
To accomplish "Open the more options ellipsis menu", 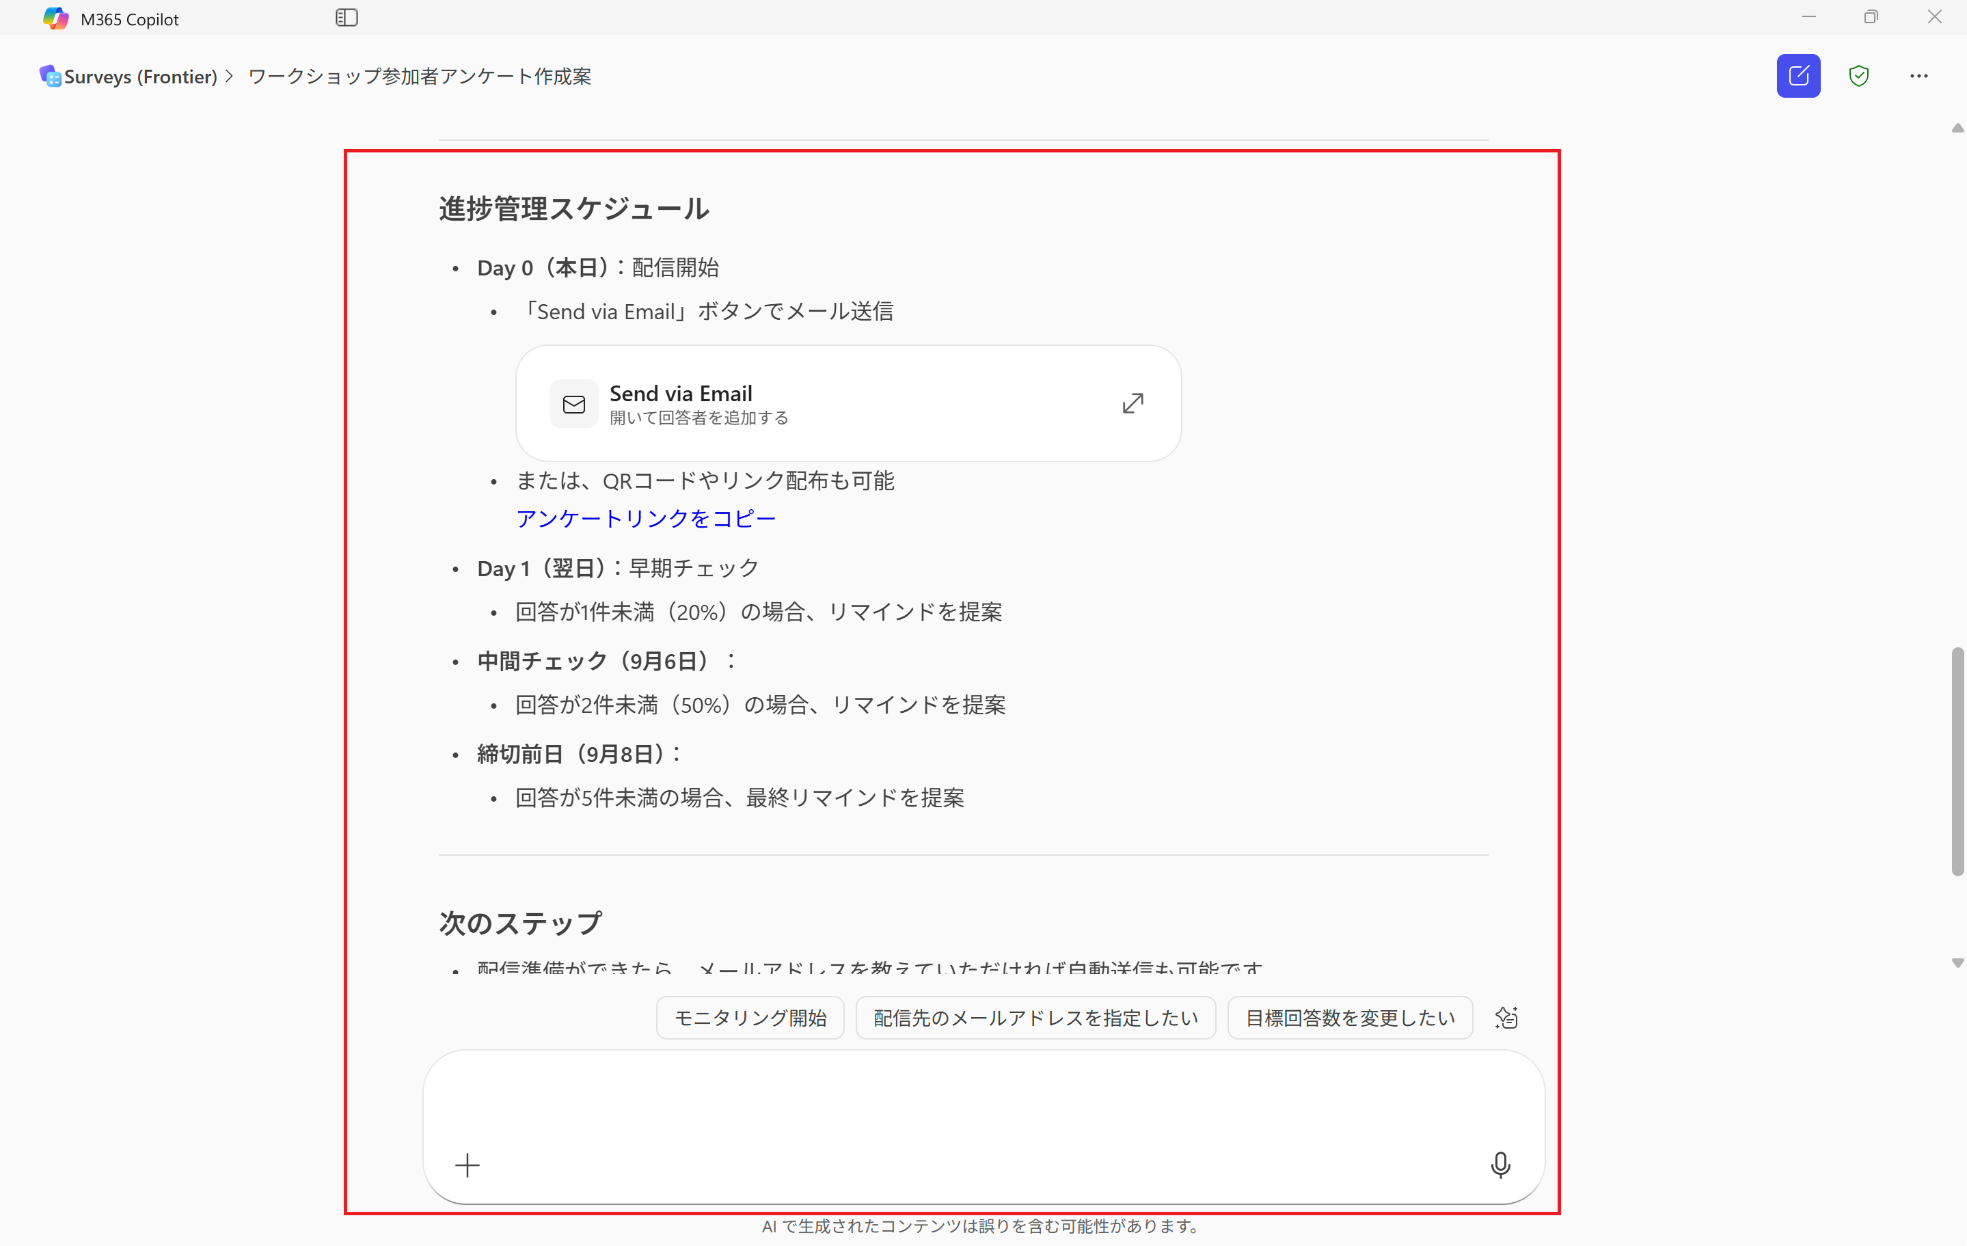I will click(x=1918, y=75).
